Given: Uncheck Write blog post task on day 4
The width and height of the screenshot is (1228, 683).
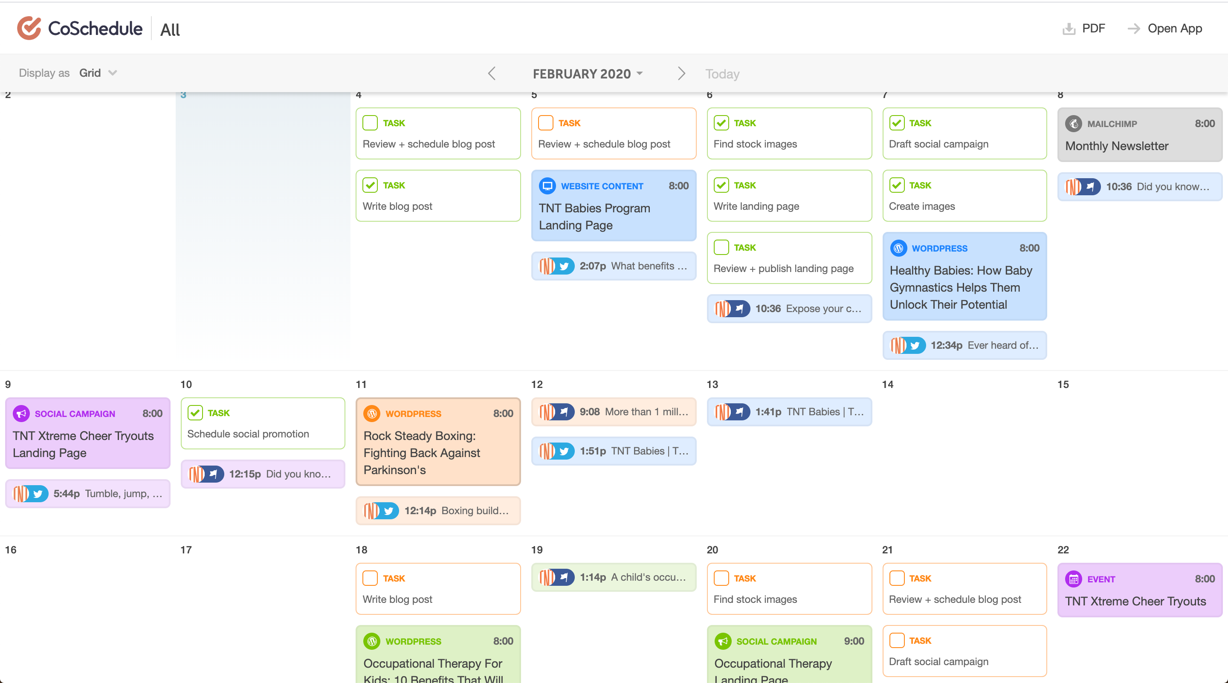Looking at the screenshot, I should [370, 185].
